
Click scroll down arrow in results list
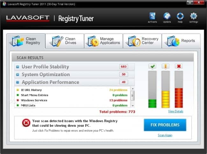133,106
